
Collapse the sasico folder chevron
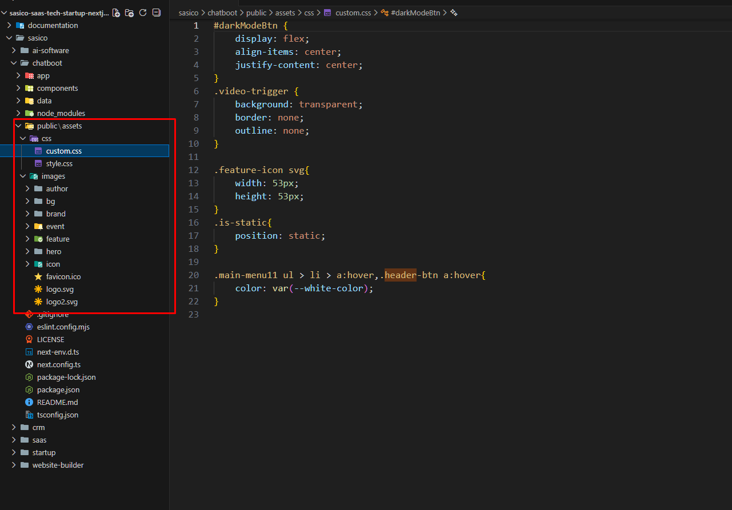(x=9, y=38)
